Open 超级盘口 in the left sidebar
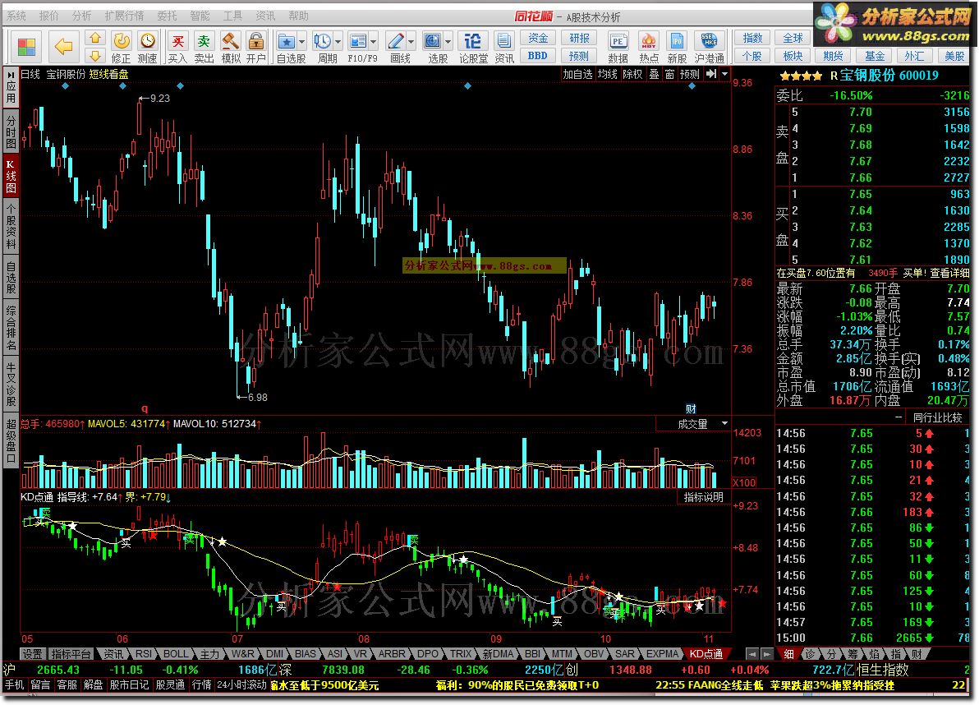This screenshot has height=705, width=979. (11, 441)
